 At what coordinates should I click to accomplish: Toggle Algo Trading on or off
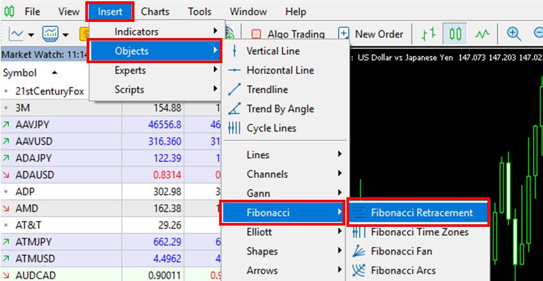coord(288,34)
